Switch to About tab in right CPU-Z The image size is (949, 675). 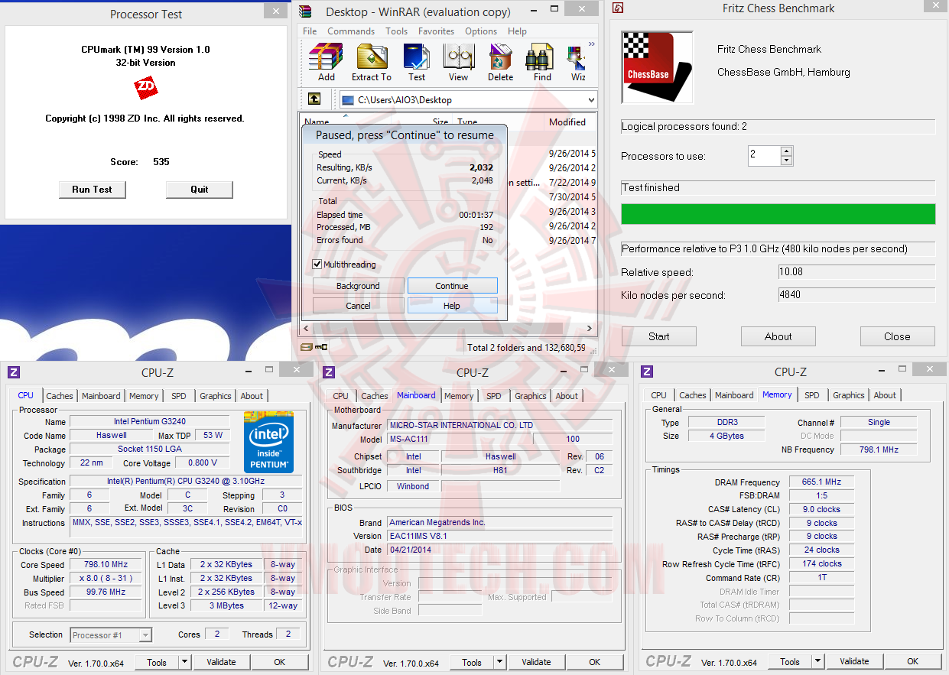click(x=885, y=395)
